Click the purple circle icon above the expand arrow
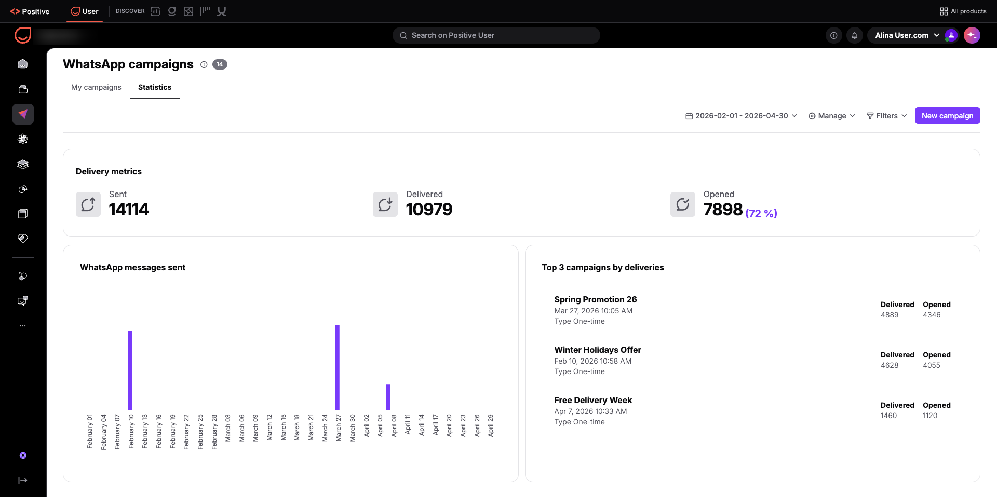 coord(23,455)
